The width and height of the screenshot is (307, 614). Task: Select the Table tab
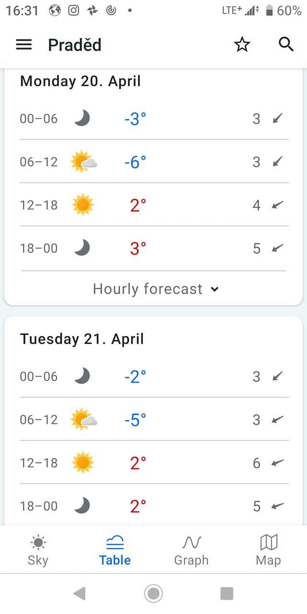tap(115, 550)
